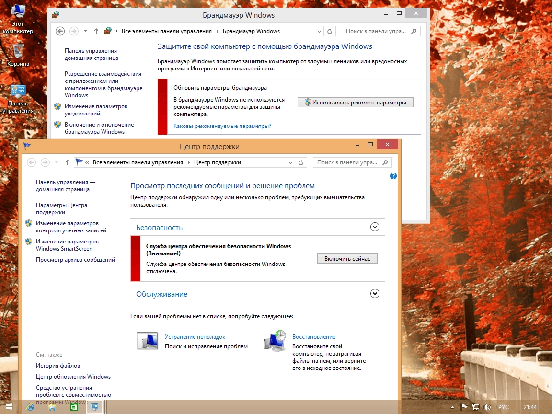Select Control Panel taskbar button
Viewport: 552px width, 414px height.
click(x=94, y=407)
